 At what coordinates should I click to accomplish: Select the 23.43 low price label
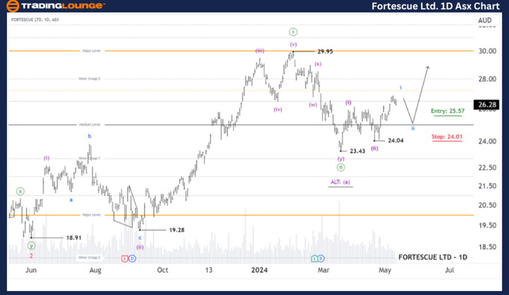pos(357,151)
